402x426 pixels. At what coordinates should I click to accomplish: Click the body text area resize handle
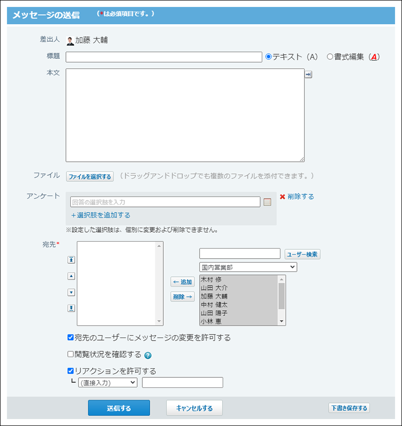coord(301,159)
